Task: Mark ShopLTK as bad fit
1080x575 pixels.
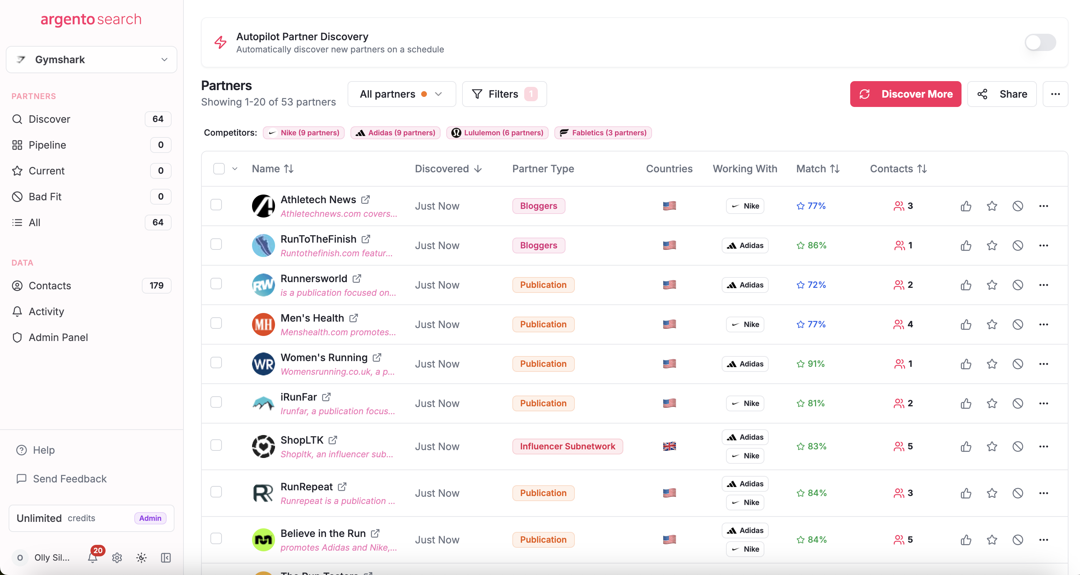Action: [x=1018, y=447]
